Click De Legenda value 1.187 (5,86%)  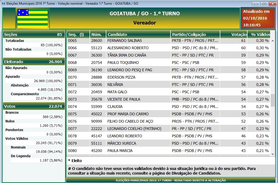(x=51, y=160)
